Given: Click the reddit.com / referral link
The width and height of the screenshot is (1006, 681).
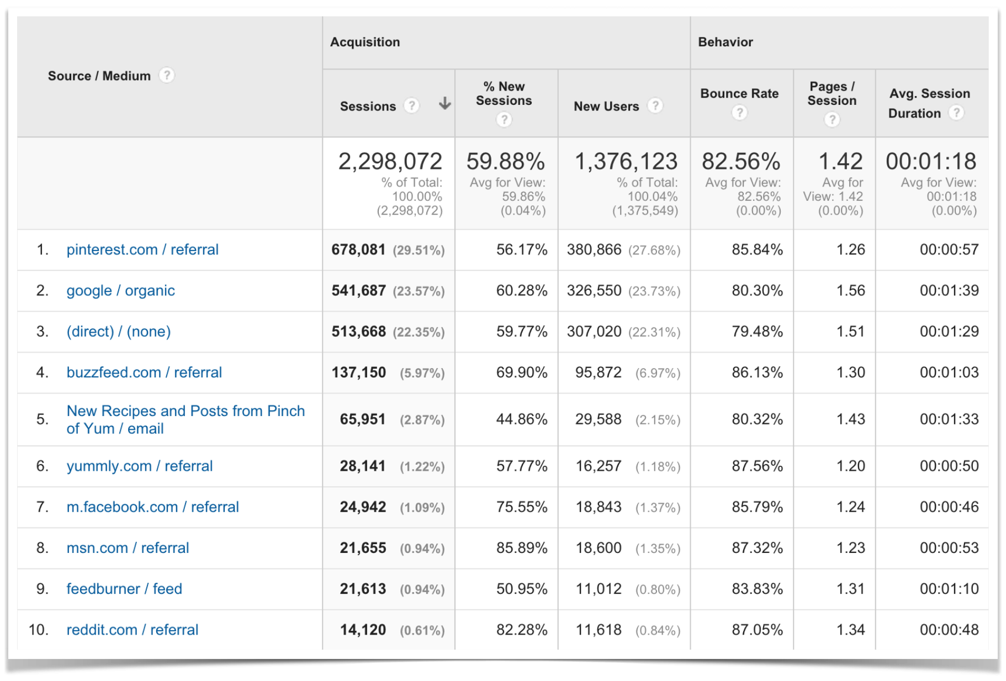Looking at the screenshot, I should 132,630.
